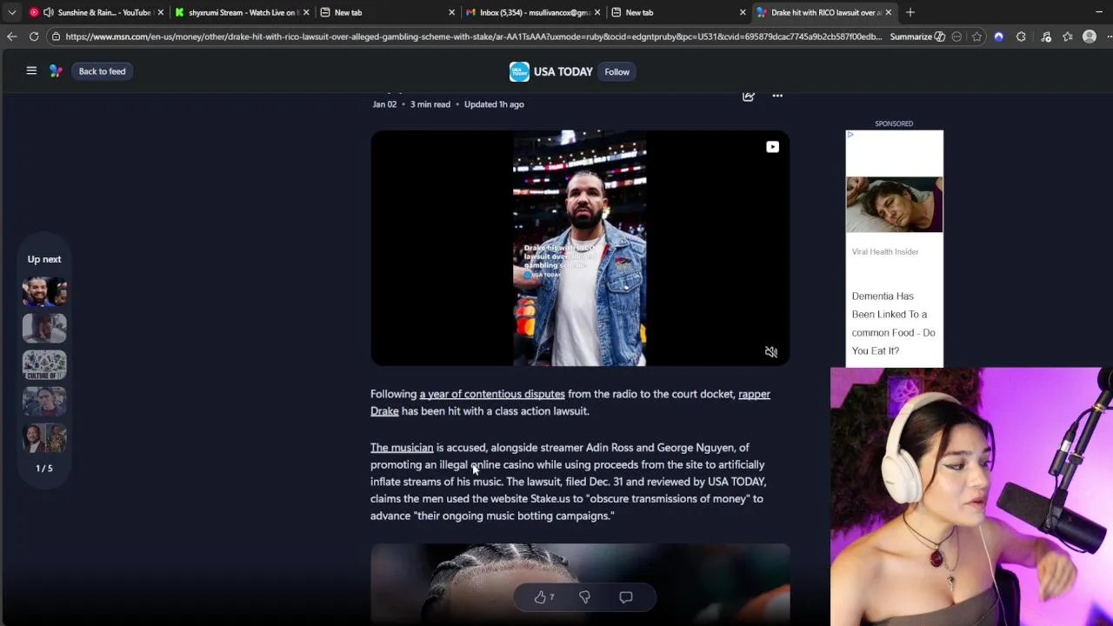Click the video play indicator icon
The width and height of the screenshot is (1113, 626).
[772, 147]
